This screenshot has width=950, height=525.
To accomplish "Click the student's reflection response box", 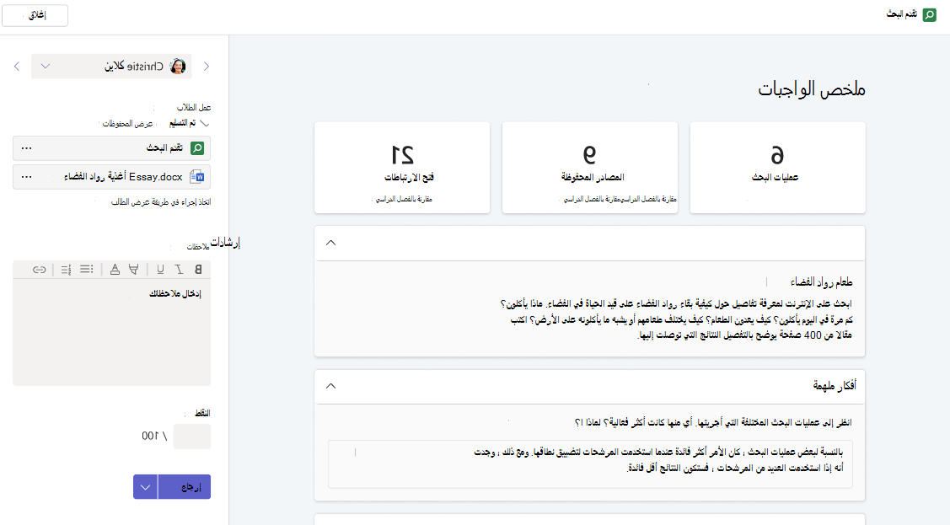I will [x=590, y=464].
